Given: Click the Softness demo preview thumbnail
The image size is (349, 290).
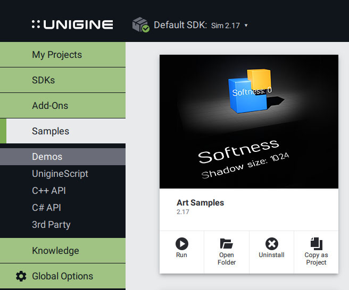Looking at the screenshot, I should (249, 122).
